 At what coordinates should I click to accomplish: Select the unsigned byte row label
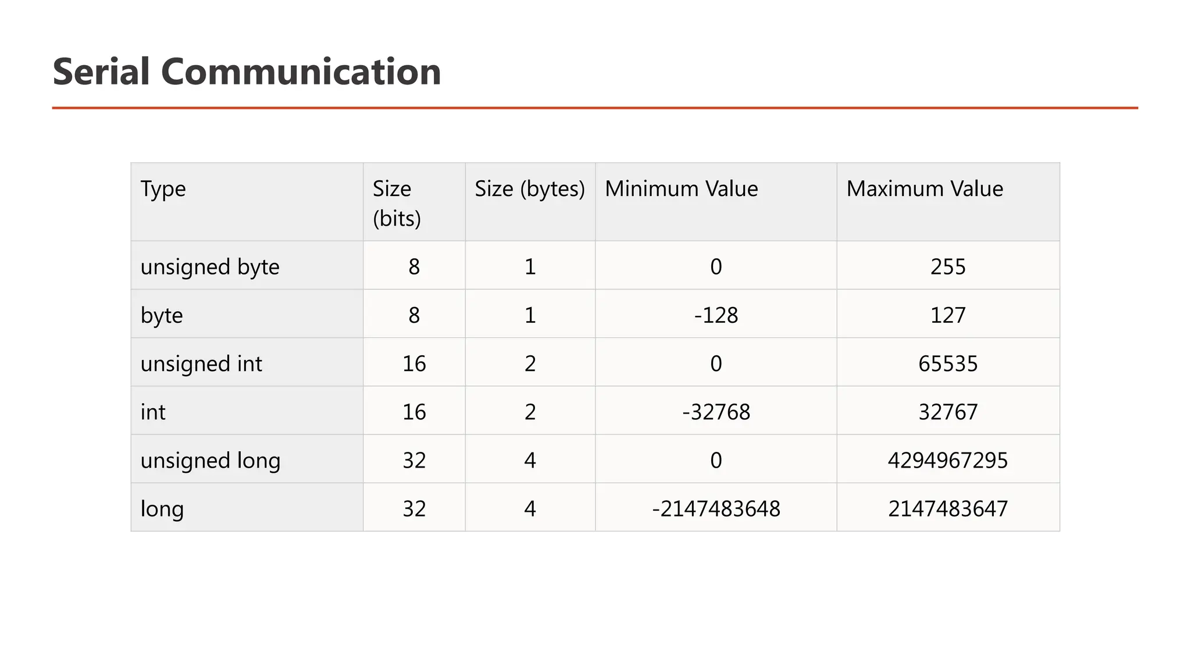click(247, 265)
